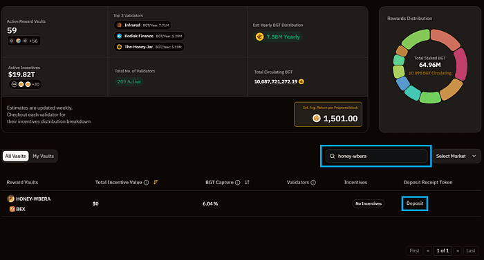The image size is (484, 260).
Task: Click the 64.96M Total Staked BGT value
Action: coord(430,65)
